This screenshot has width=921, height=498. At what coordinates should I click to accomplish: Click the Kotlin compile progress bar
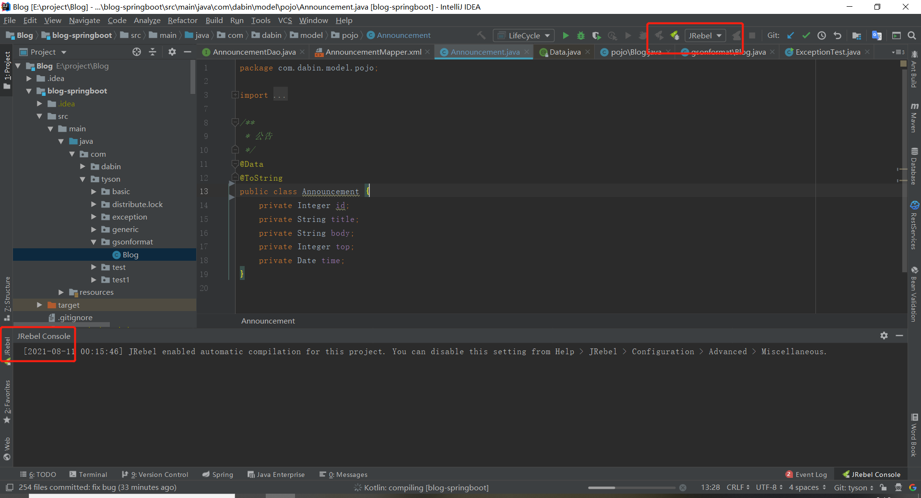(632, 487)
